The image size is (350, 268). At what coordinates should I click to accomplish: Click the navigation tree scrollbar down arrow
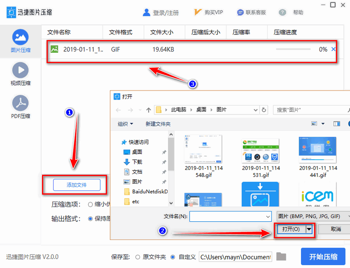171,203
